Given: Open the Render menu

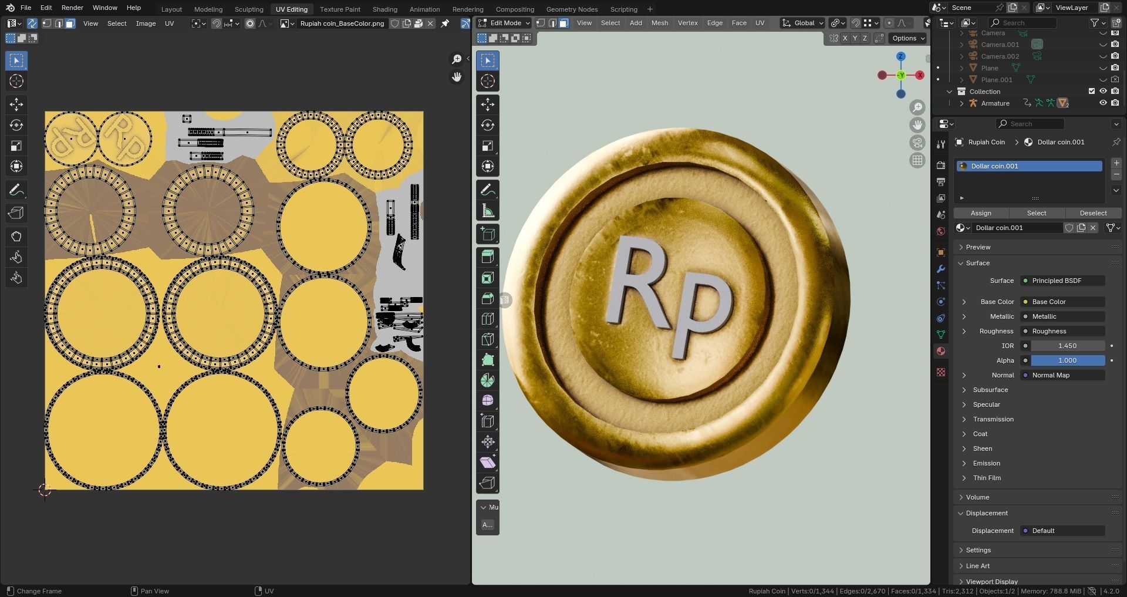Looking at the screenshot, I should point(72,8).
